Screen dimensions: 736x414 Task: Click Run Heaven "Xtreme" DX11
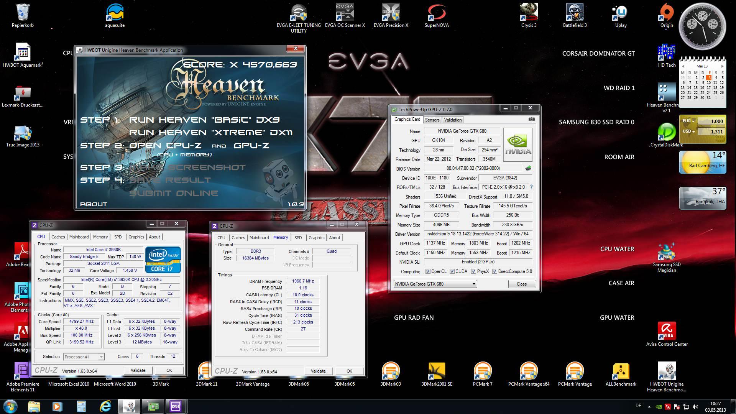[x=211, y=133]
